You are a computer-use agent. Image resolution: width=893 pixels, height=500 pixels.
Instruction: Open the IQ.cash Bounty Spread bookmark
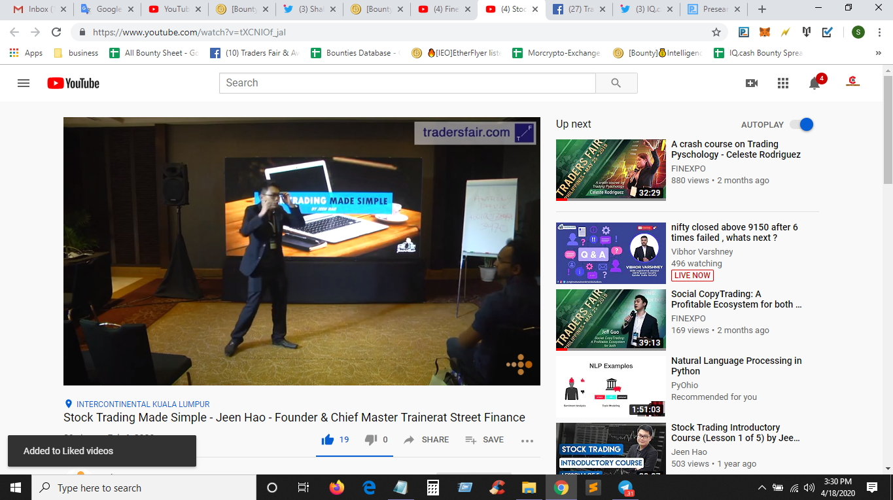tap(758, 53)
